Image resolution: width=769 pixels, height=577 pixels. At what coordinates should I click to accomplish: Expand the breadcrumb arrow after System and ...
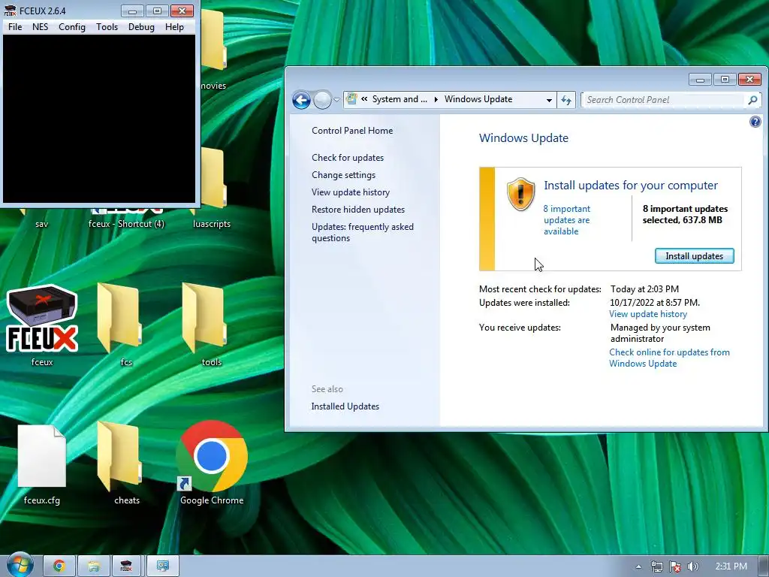[x=436, y=100]
